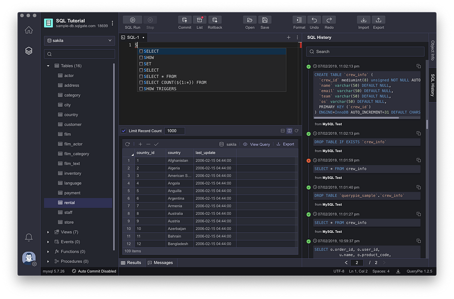Open a SQL file

coord(250,20)
